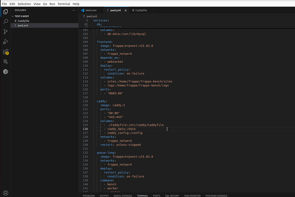Open the Source Control view icon

[6, 32]
